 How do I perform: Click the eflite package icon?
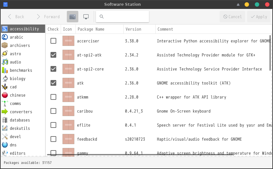click(x=68, y=125)
